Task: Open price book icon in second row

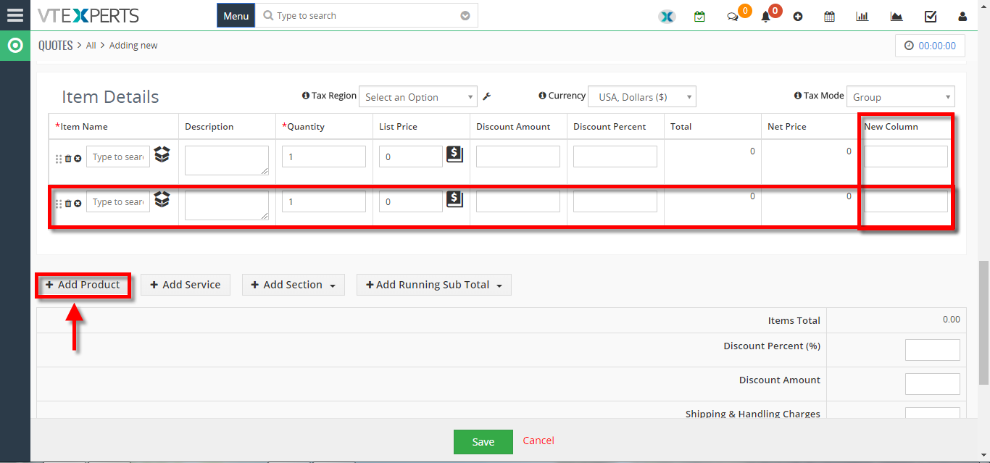Action: (x=454, y=199)
